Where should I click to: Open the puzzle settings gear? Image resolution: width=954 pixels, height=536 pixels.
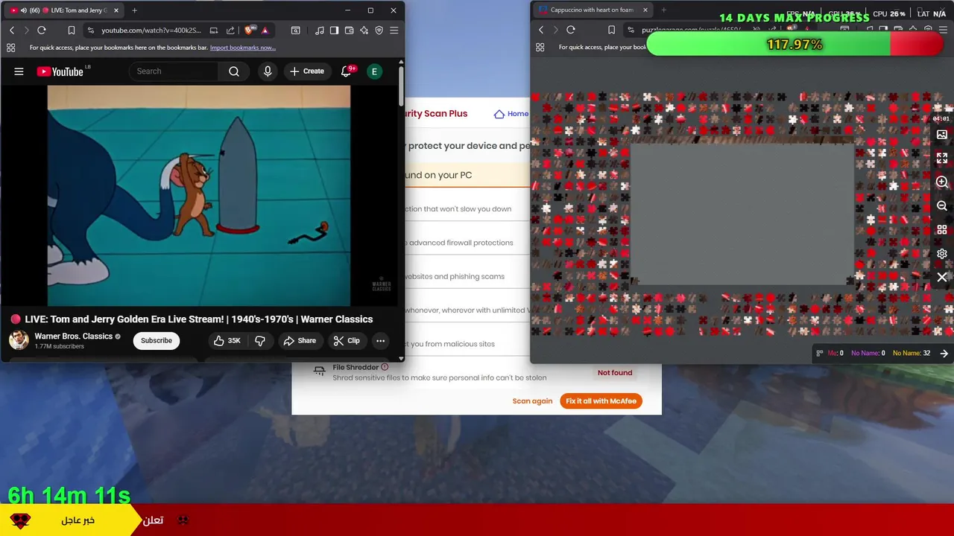coord(942,254)
